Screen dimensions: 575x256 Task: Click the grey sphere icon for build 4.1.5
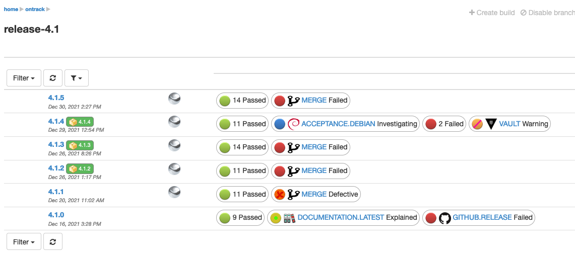point(174,98)
